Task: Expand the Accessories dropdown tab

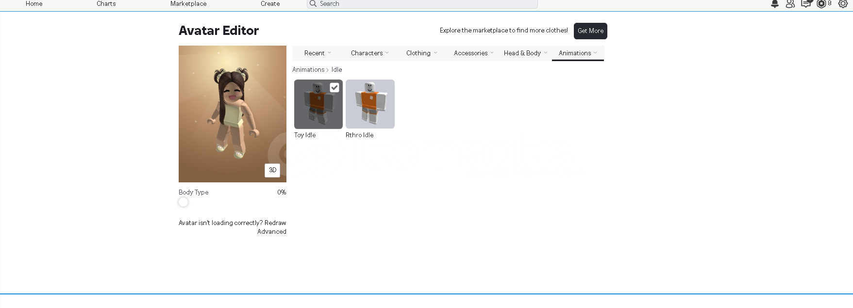Action: (x=473, y=53)
